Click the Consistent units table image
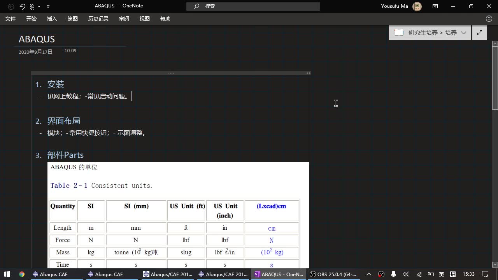The width and height of the screenshot is (498, 280). 178,215
